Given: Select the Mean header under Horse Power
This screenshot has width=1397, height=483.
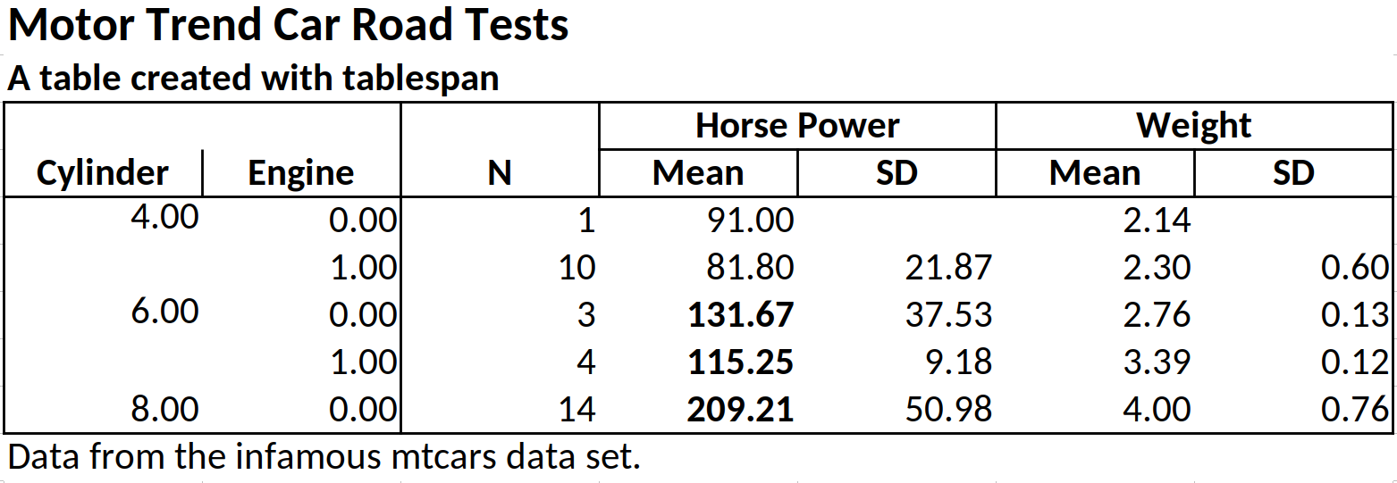Looking at the screenshot, I should [698, 172].
